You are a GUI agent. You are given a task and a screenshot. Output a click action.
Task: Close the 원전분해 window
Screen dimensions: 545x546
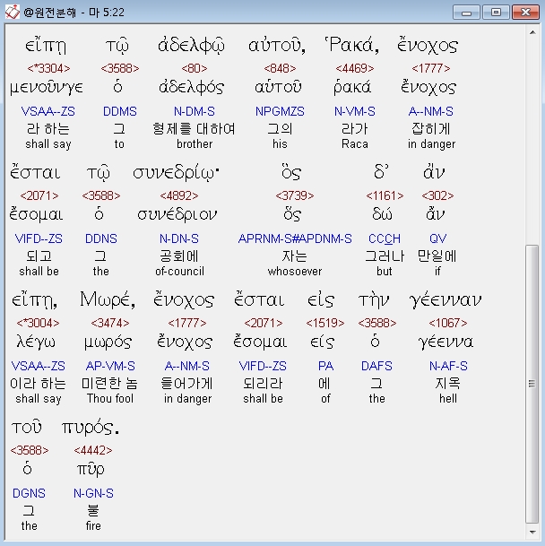525,13
